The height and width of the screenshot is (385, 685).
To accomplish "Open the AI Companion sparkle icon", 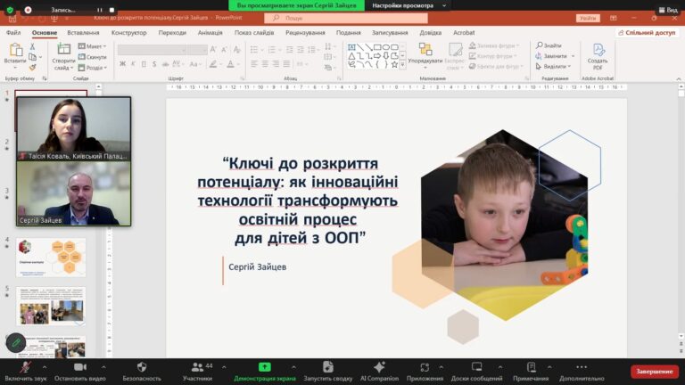I will point(379,367).
